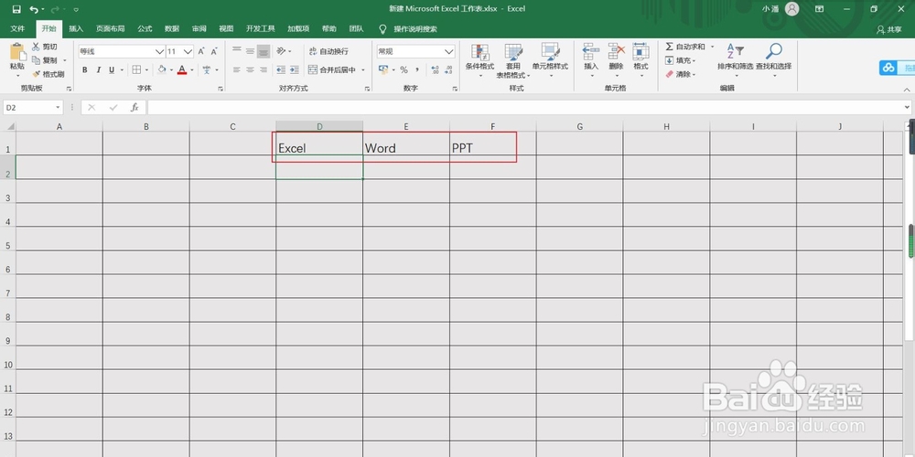The height and width of the screenshot is (457, 915).
Task: Open the cell borders icon
Action: pyautogui.click(x=136, y=70)
